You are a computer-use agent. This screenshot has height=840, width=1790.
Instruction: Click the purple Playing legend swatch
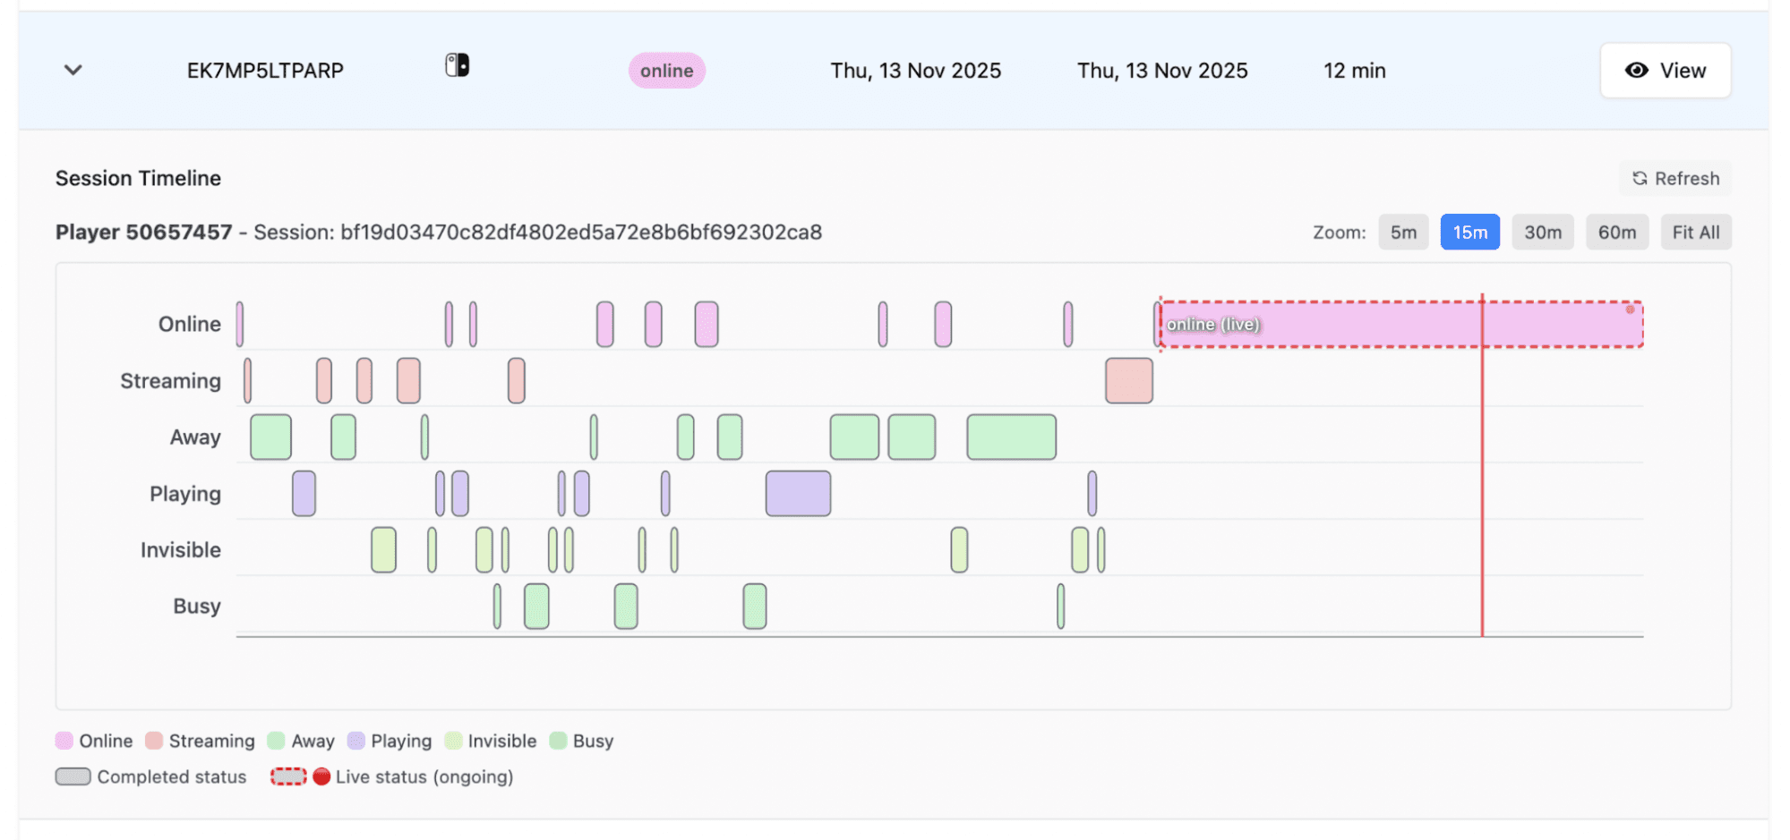pyautogui.click(x=356, y=741)
